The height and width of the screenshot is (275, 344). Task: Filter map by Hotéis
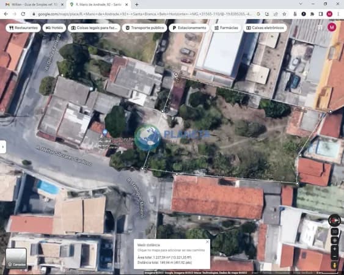click(x=54, y=28)
